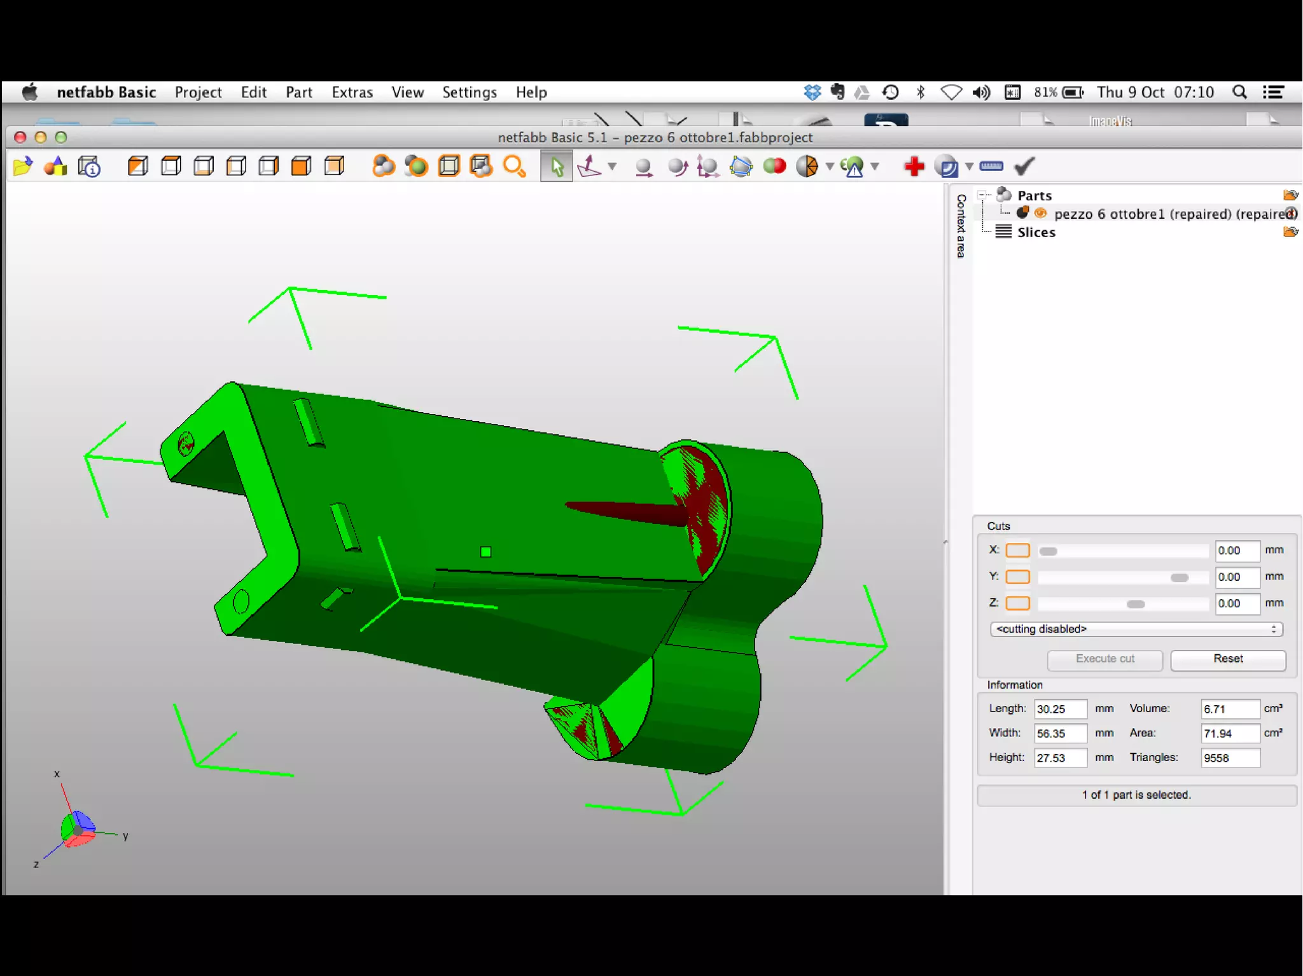This screenshot has width=1303, height=976.
Task: Select the Slices tree item
Action: [1036, 233]
